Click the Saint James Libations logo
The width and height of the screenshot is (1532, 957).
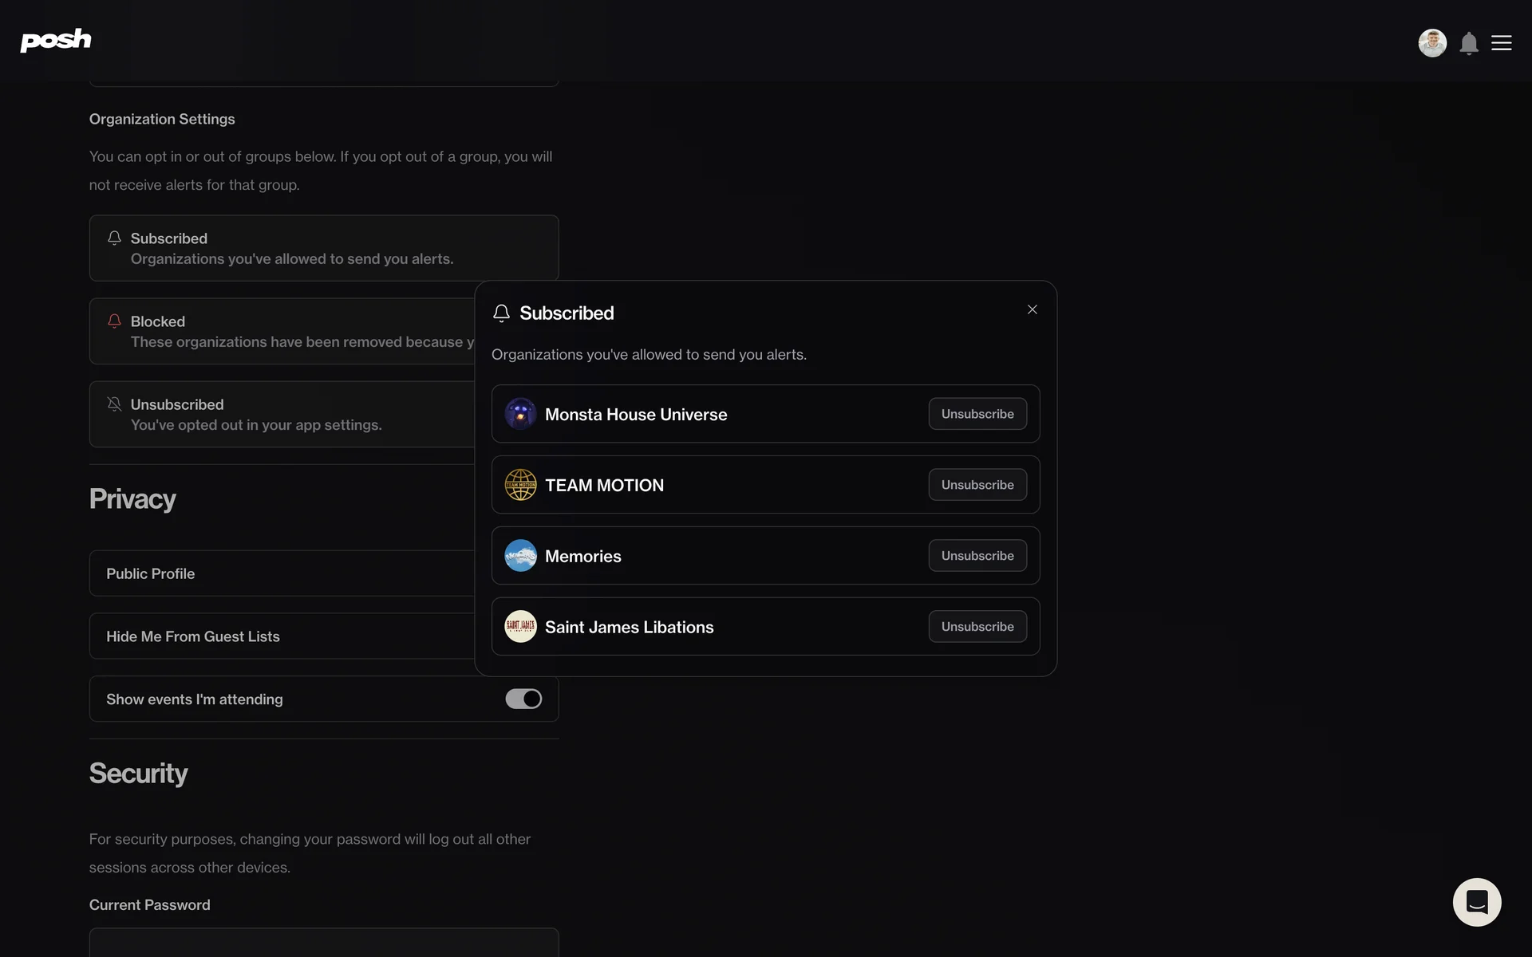(x=520, y=627)
